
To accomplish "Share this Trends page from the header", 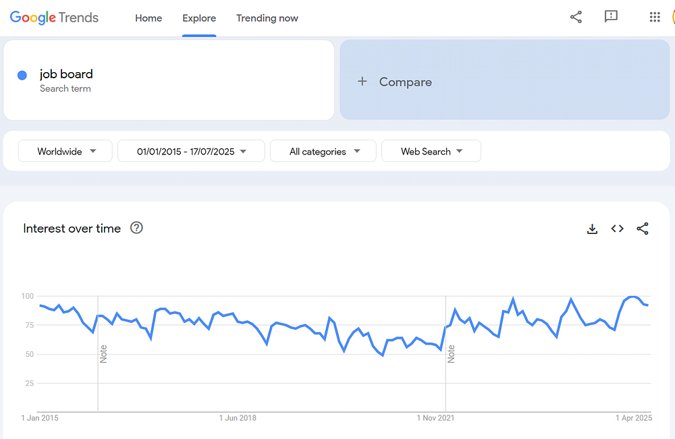I will pyautogui.click(x=576, y=18).
